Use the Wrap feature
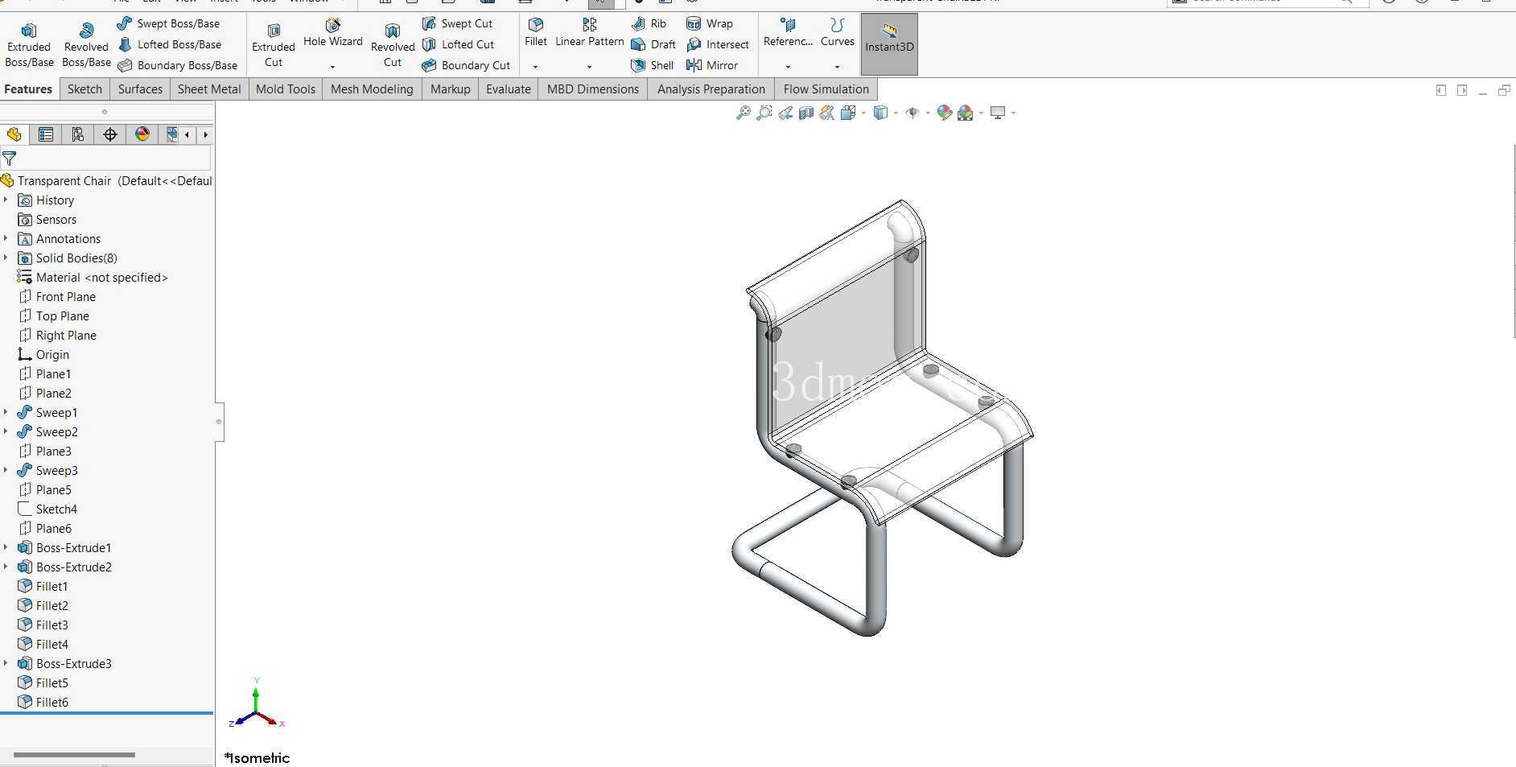Viewport: 1516px width, 767px height. 709,23
